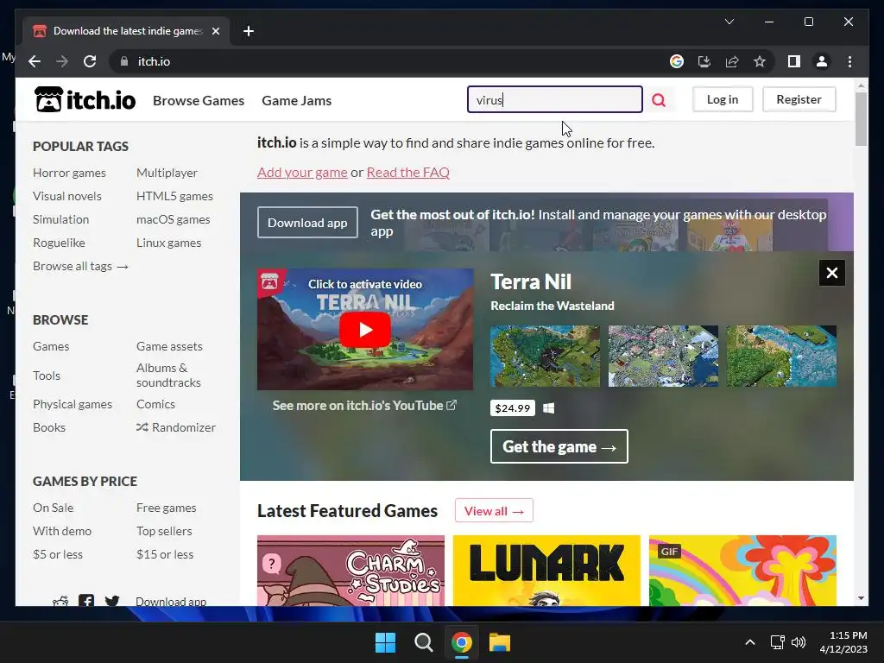Click the page vertical scrollbar thumb

(x=861, y=119)
